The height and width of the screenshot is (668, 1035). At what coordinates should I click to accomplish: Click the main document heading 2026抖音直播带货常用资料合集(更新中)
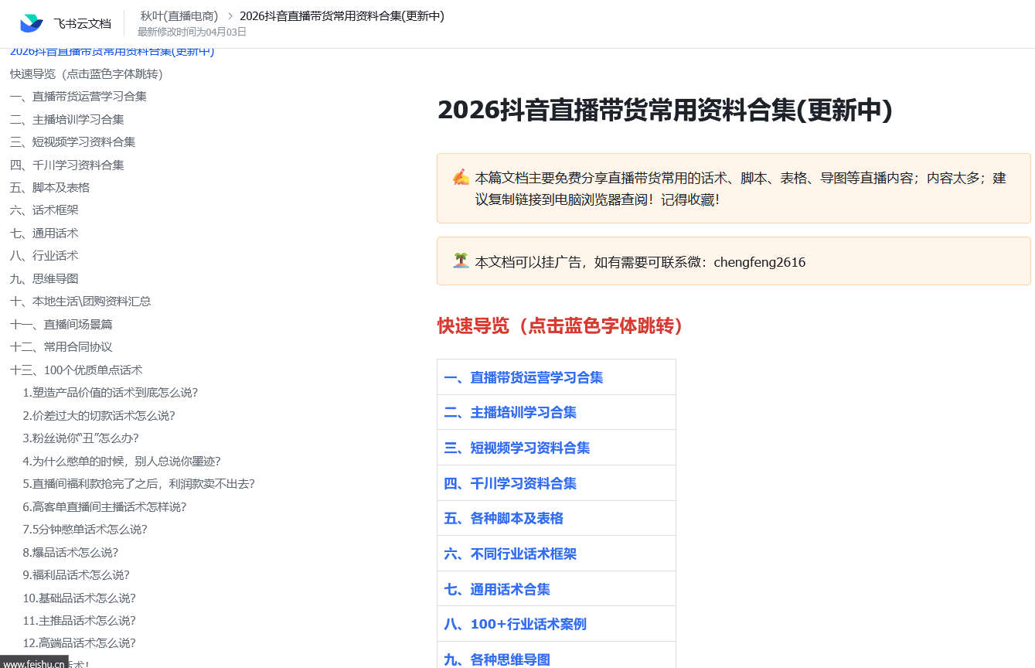coord(665,111)
